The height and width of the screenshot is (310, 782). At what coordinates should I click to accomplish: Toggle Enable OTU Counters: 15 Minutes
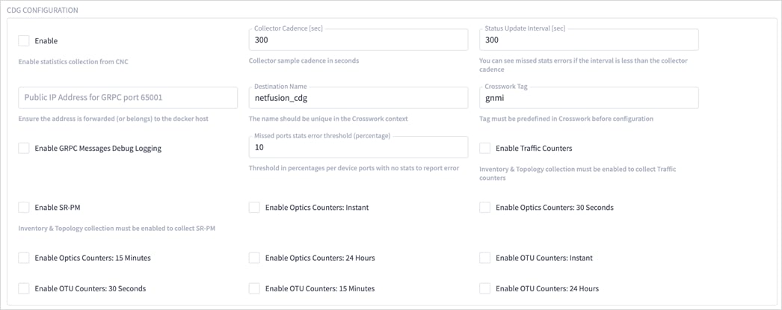click(254, 288)
